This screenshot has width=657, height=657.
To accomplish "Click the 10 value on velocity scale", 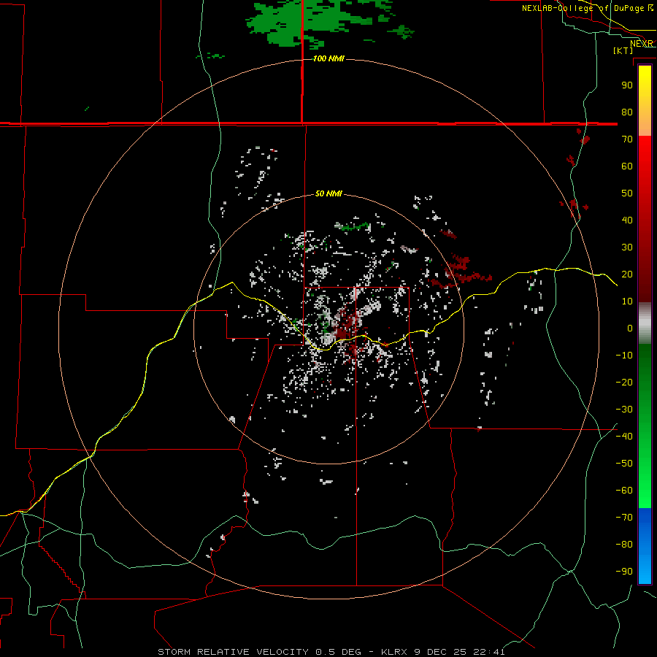I will pyautogui.click(x=627, y=301).
